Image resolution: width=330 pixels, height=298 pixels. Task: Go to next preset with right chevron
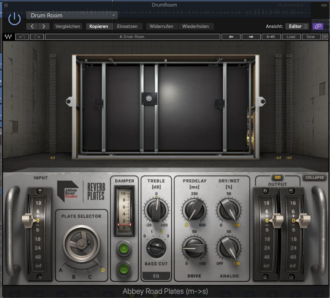(44, 26)
